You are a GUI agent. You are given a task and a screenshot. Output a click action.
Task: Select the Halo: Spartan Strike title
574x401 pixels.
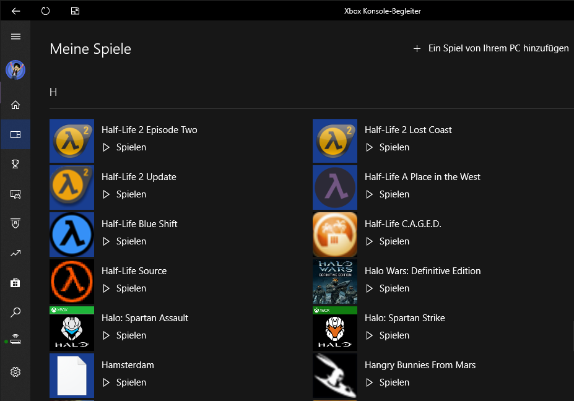click(x=405, y=318)
